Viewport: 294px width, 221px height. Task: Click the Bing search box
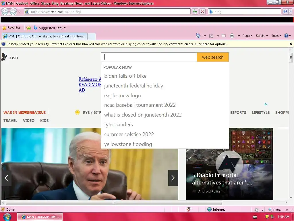[x=245, y=12]
